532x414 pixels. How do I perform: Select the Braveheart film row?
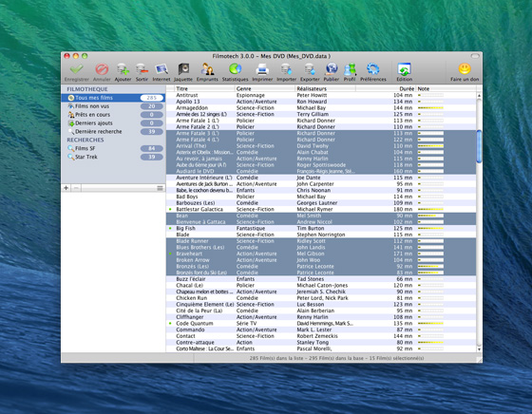pyautogui.click(x=321, y=254)
